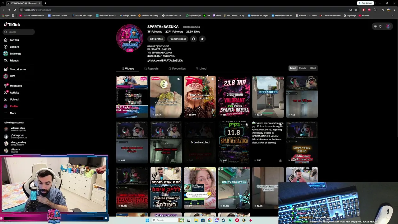Switch to the Favourites tab
The height and width of the screenshot is (224, 398).
tap(177, 68)
